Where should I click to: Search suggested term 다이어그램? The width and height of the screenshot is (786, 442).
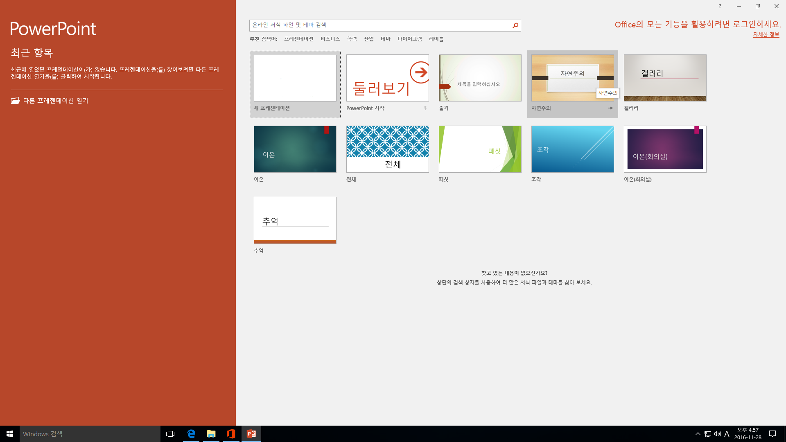click(x=410, y=39)
